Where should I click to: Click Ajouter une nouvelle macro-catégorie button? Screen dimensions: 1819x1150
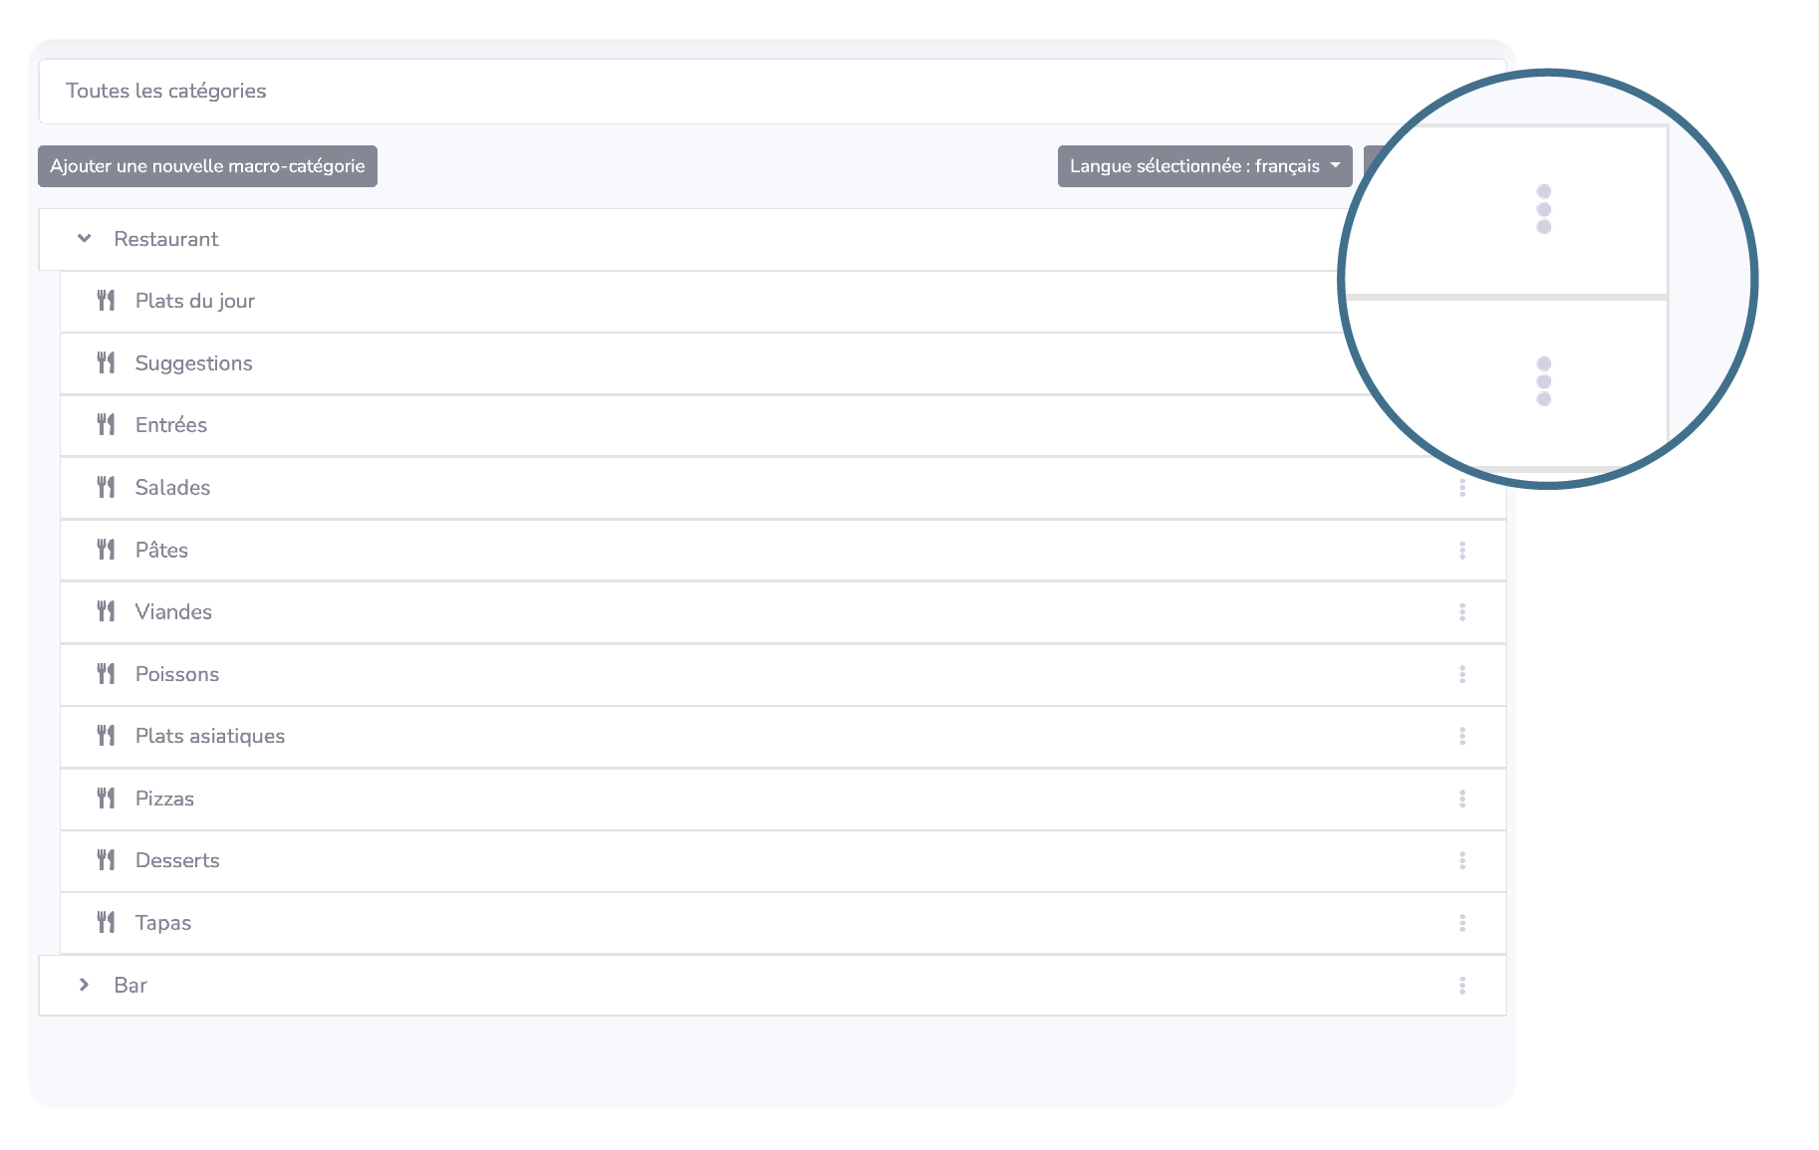(207, 166)
